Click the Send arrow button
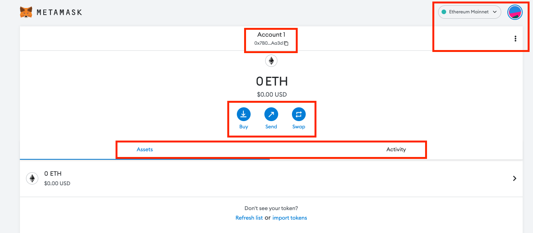Screen dimensions: 533x233 coord(271,114)
